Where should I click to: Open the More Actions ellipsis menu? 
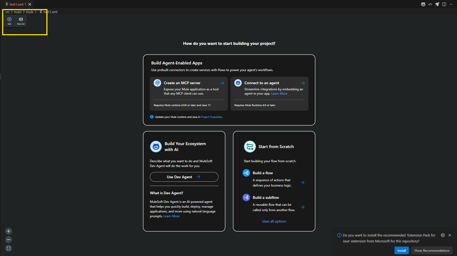[x=451, y=4]
